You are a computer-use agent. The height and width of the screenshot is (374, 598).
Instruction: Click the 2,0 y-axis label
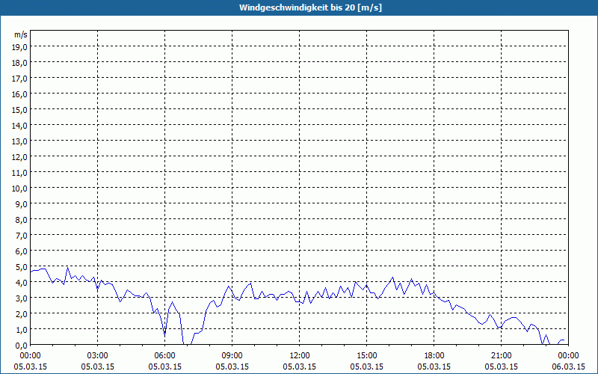[22, 313]
